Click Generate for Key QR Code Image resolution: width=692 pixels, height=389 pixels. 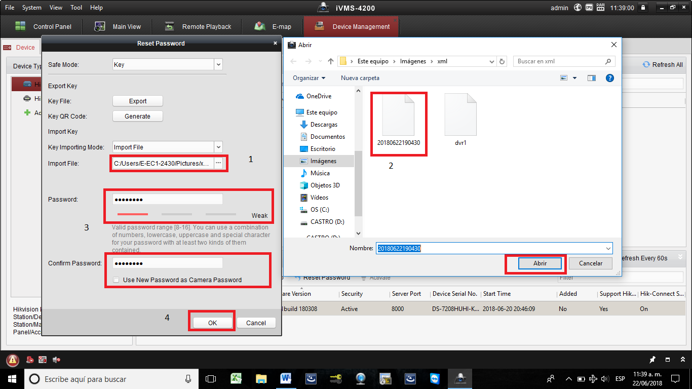(138, 116)
